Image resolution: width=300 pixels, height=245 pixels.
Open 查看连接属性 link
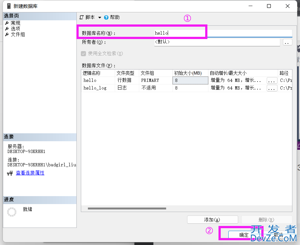click(x=30, y=173)
